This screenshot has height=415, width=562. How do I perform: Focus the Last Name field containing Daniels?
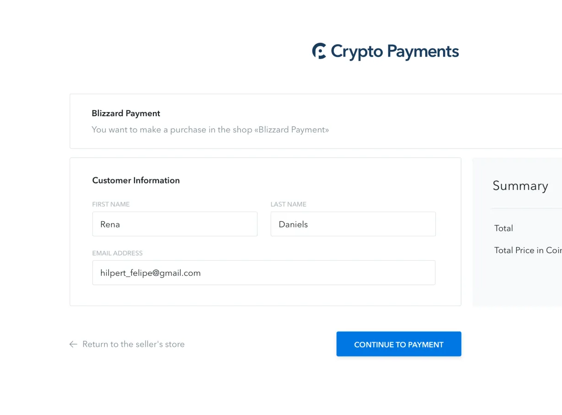point(353,224)
